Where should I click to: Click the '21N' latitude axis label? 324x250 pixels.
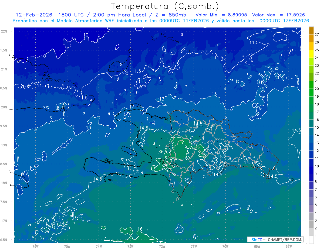point(4,69)
